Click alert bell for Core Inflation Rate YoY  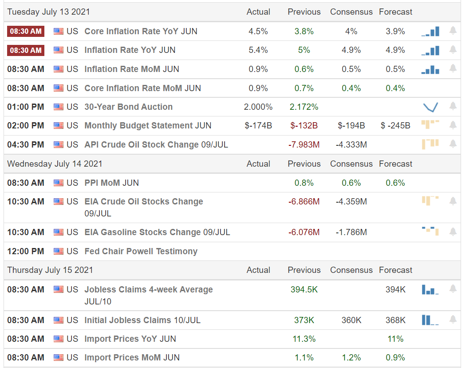(453, 31)
